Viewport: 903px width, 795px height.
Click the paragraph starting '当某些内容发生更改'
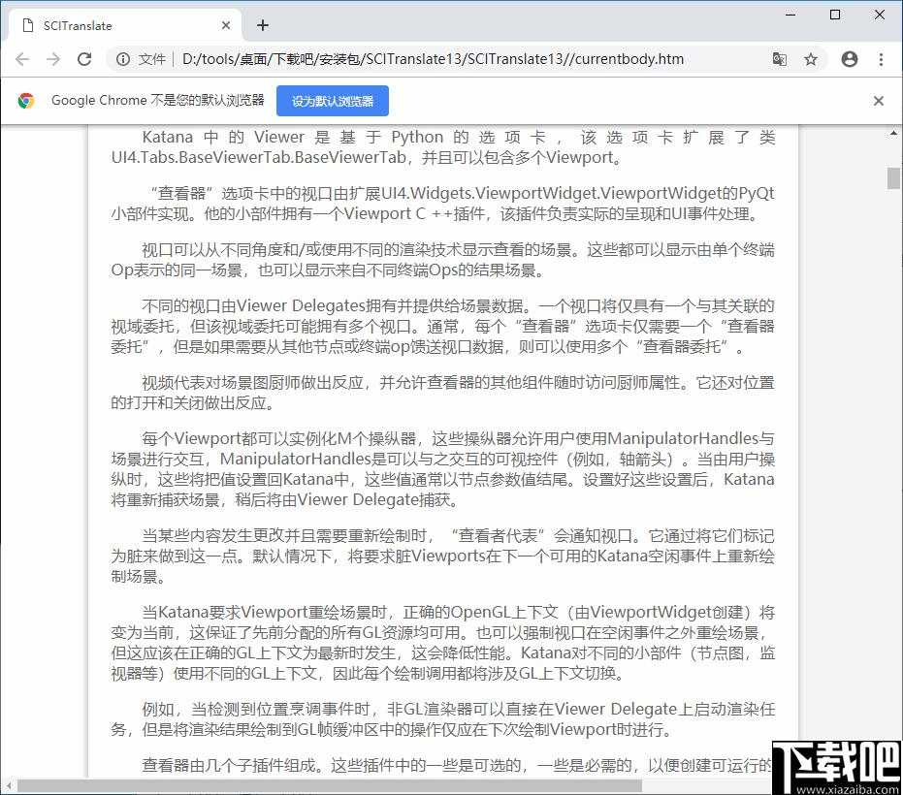coord(442,556)
